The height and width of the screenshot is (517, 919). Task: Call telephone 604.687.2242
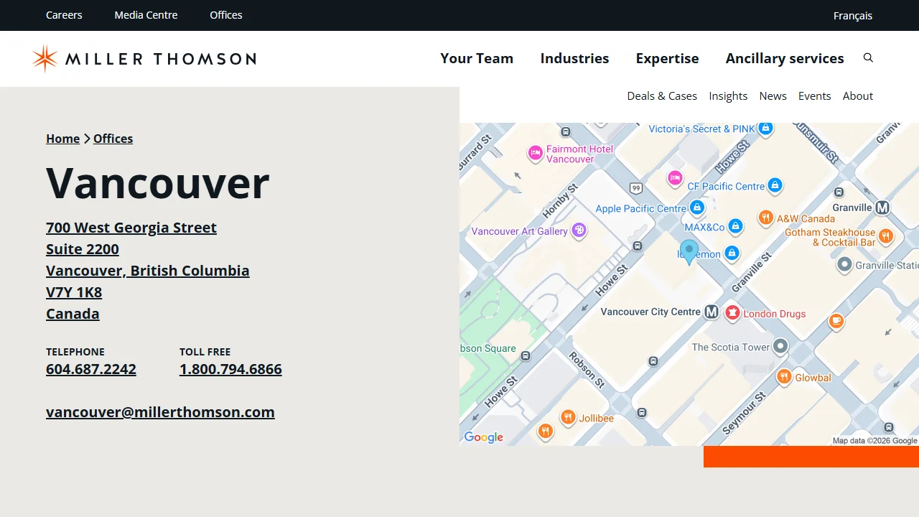tap(91, 369)
